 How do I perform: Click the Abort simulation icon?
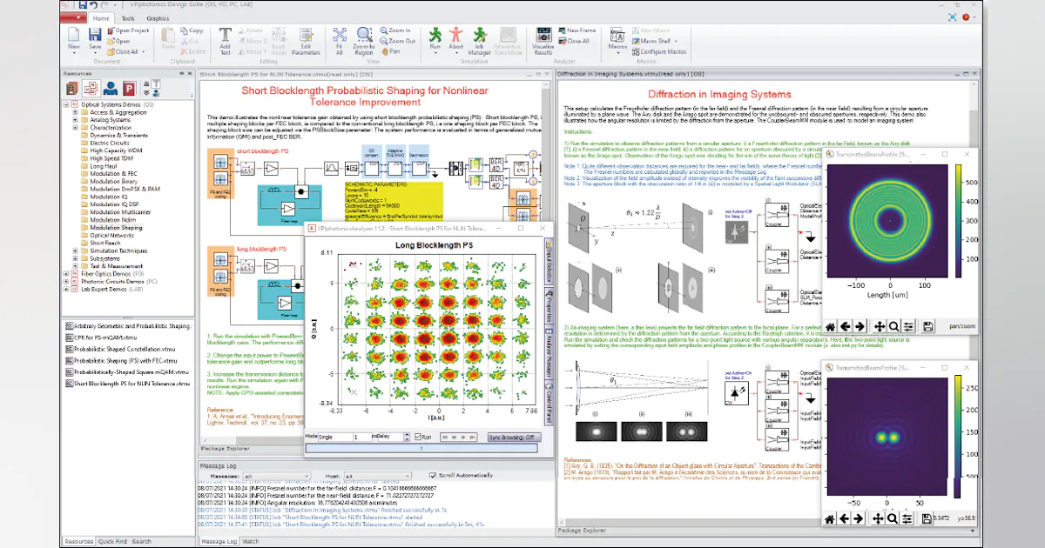pyautogui.click(x=455, y=35)
